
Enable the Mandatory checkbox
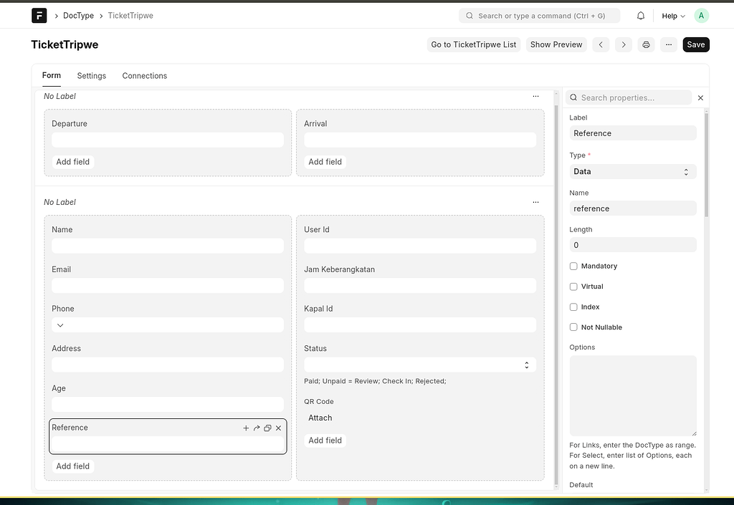[573, 266]
